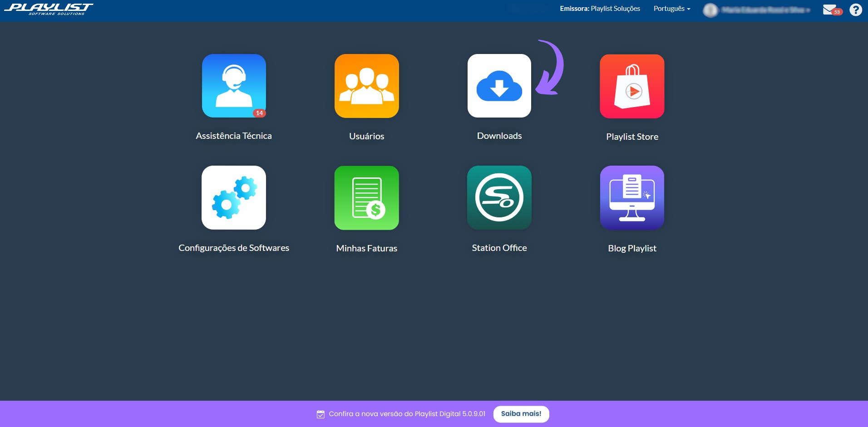Click the help question mark icon
The width and height of the screenshot is (868, 427).
(x=855, y=10)
